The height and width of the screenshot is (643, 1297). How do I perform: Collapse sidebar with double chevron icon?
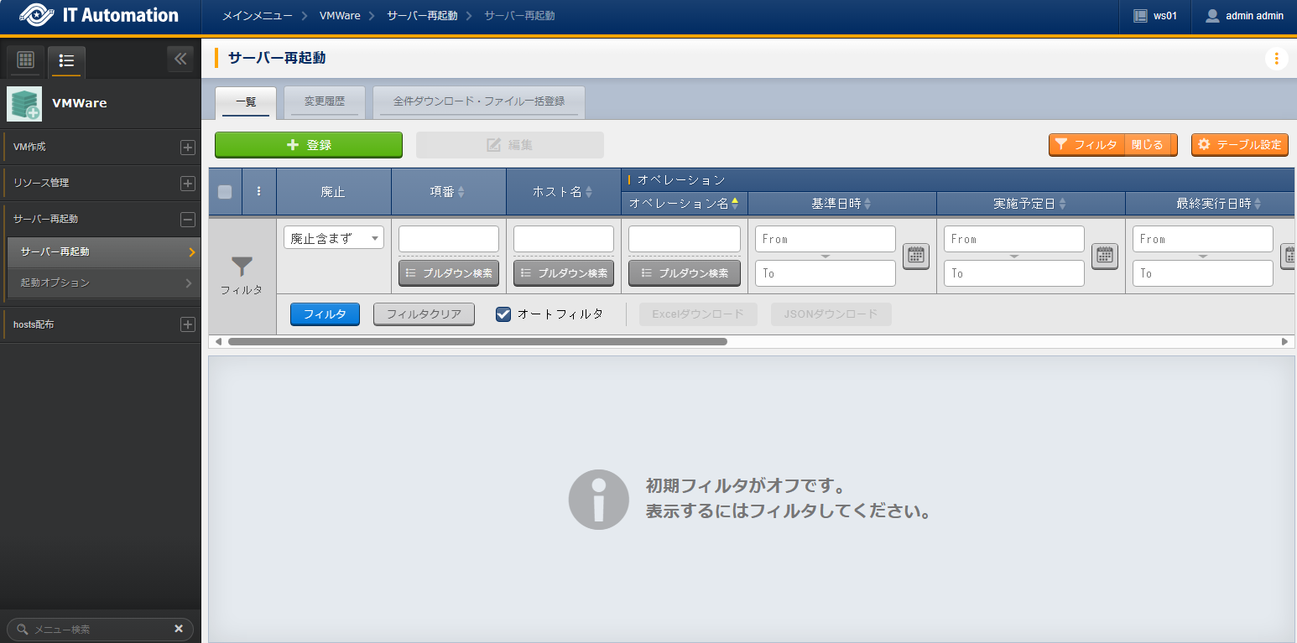click(x=180, y=60)
